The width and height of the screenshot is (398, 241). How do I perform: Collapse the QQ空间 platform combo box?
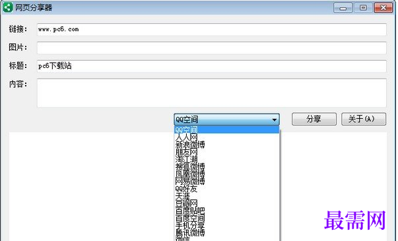(x=226, y=120)
